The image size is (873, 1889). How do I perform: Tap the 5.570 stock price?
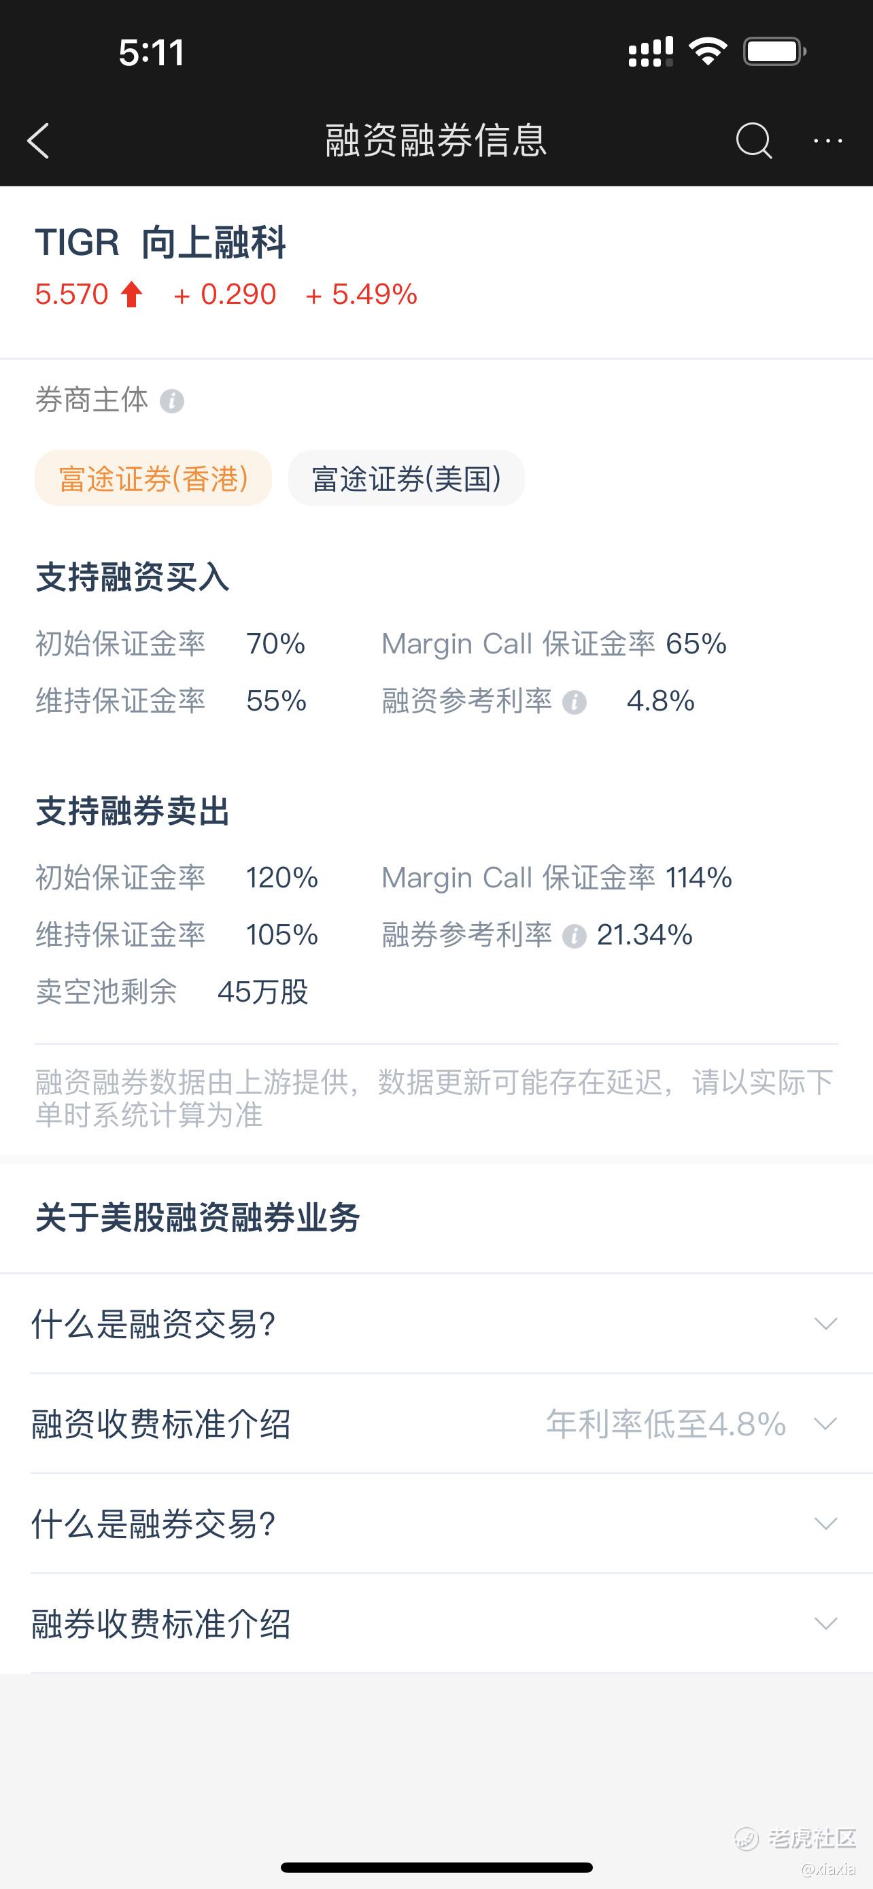72,295
